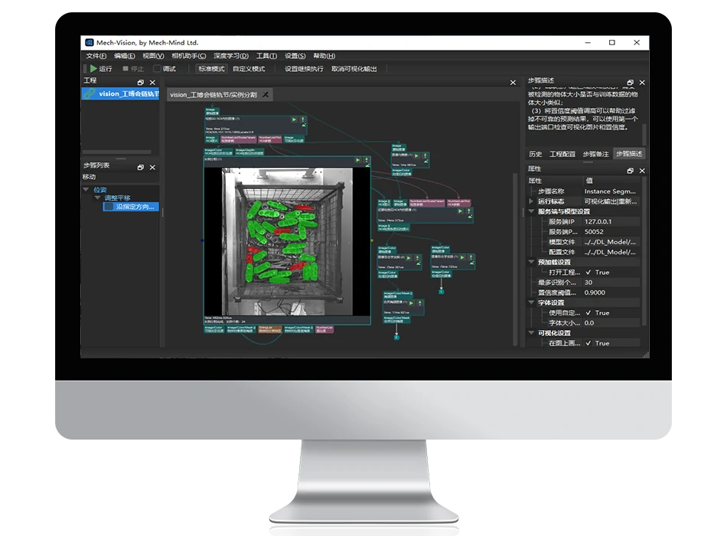
Task: Float the 工程 panel with its undock icon
Action: (141, 83)
